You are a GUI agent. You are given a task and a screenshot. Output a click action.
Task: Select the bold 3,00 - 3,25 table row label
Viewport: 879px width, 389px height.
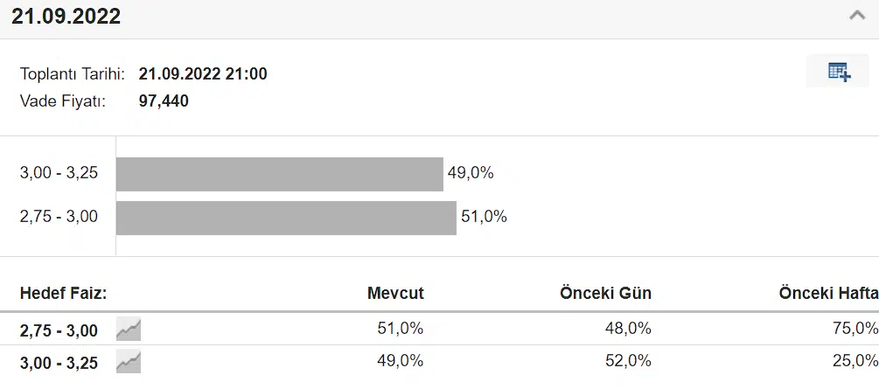(59, 362)
